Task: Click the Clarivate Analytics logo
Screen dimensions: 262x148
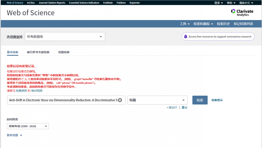Action: pyautogui.click(x=242, y=13)
